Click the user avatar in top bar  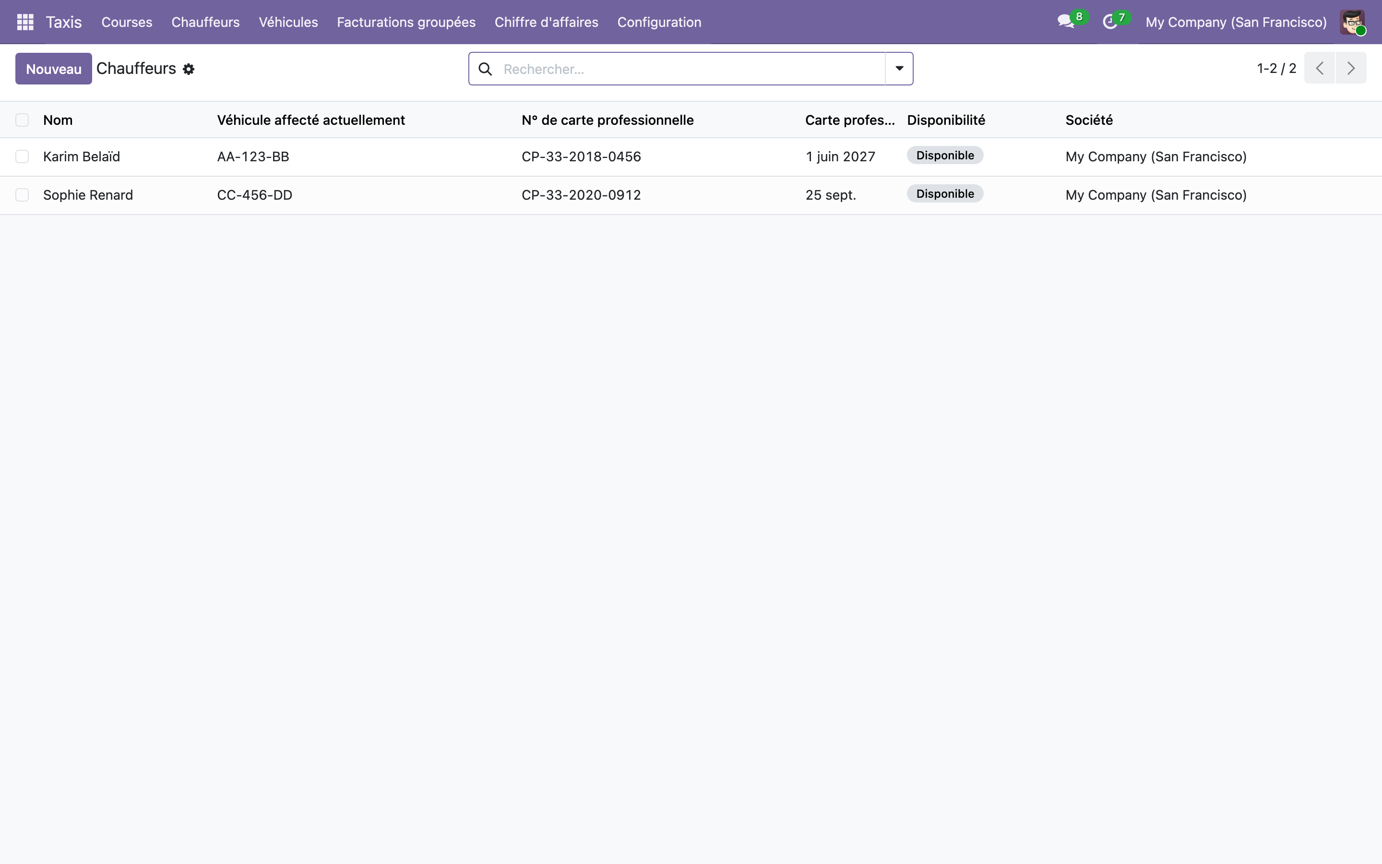pyautogui.click(x=1352, y=22)
